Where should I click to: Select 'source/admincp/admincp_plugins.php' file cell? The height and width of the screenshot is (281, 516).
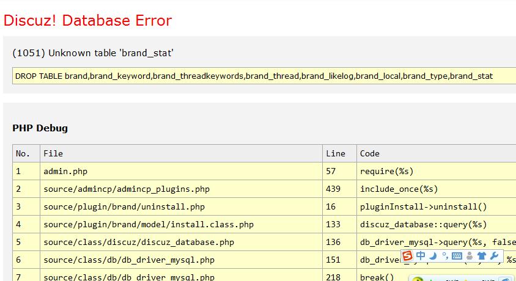(181, 189)
